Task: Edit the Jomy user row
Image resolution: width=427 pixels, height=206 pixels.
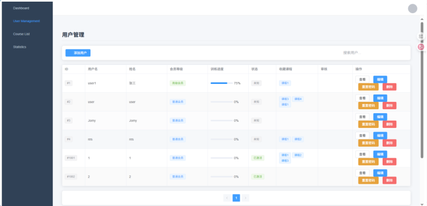Action: click(380, 117)
